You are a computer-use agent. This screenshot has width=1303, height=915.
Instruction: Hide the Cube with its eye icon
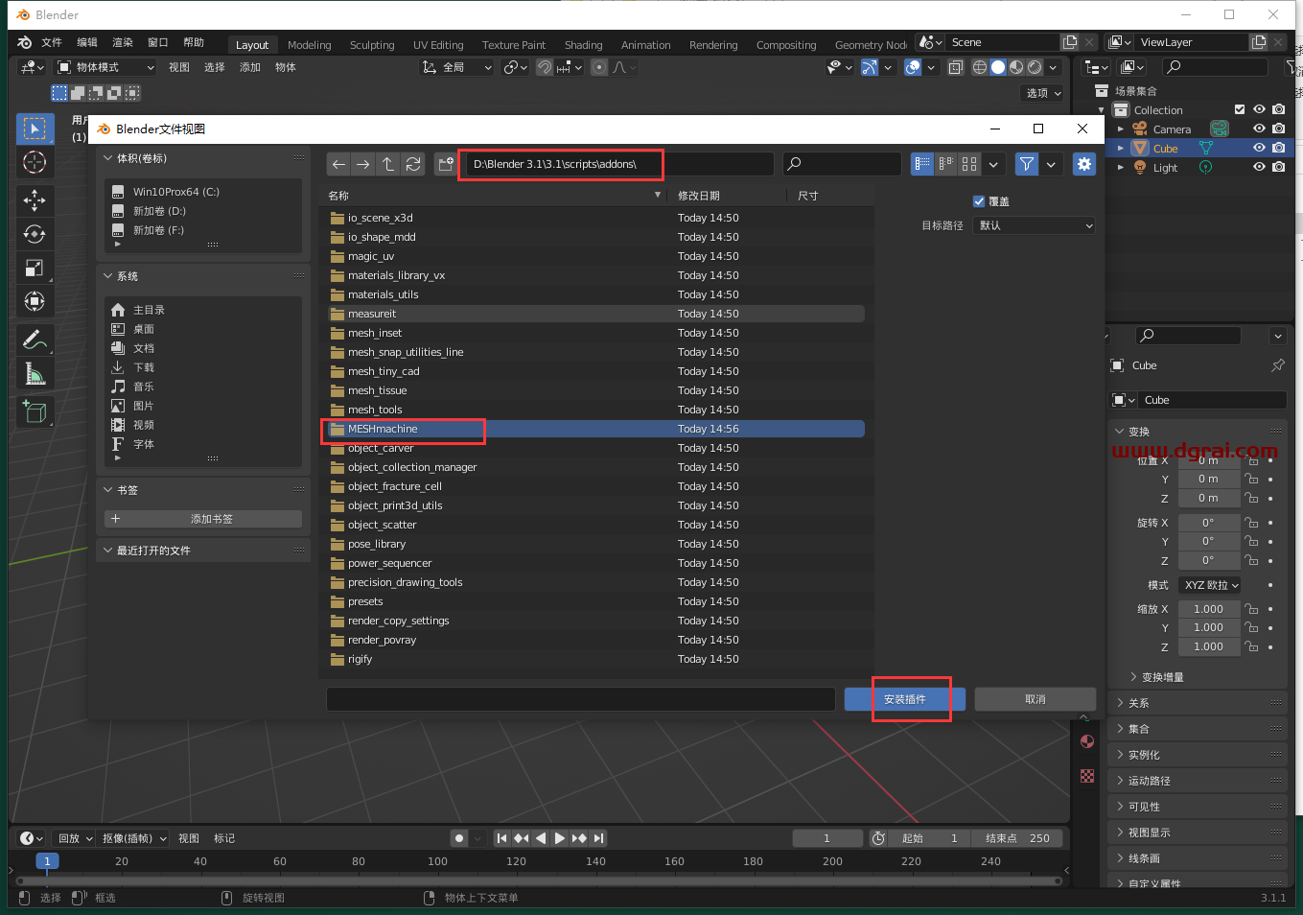[x=1259, y=148]
